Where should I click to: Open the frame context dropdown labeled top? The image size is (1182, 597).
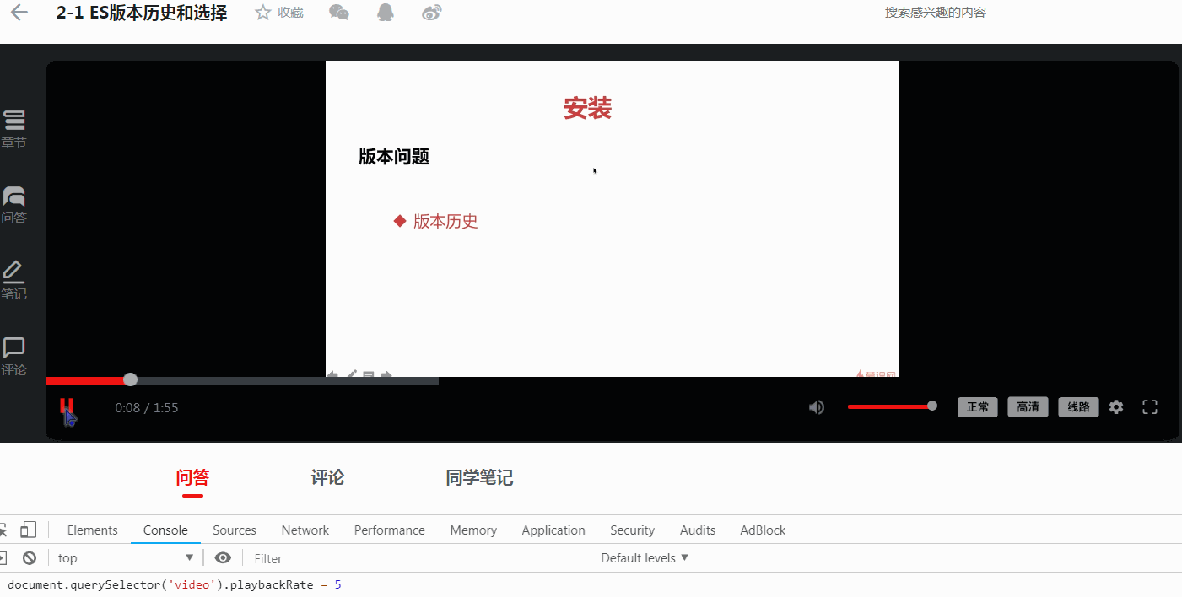(125, 557)
